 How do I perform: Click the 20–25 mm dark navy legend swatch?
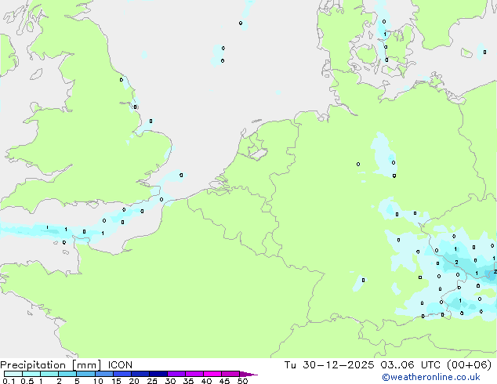tap(143, 374)
